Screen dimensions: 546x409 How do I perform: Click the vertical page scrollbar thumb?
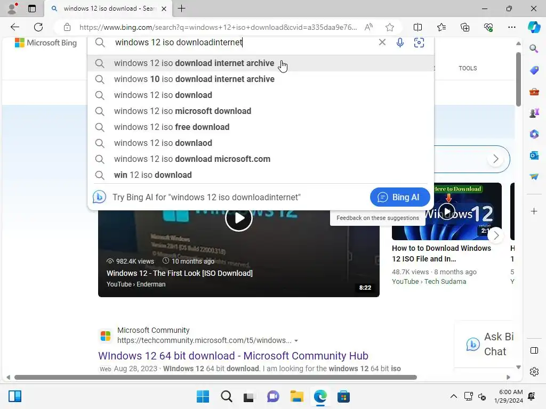[x=518, y=79]
